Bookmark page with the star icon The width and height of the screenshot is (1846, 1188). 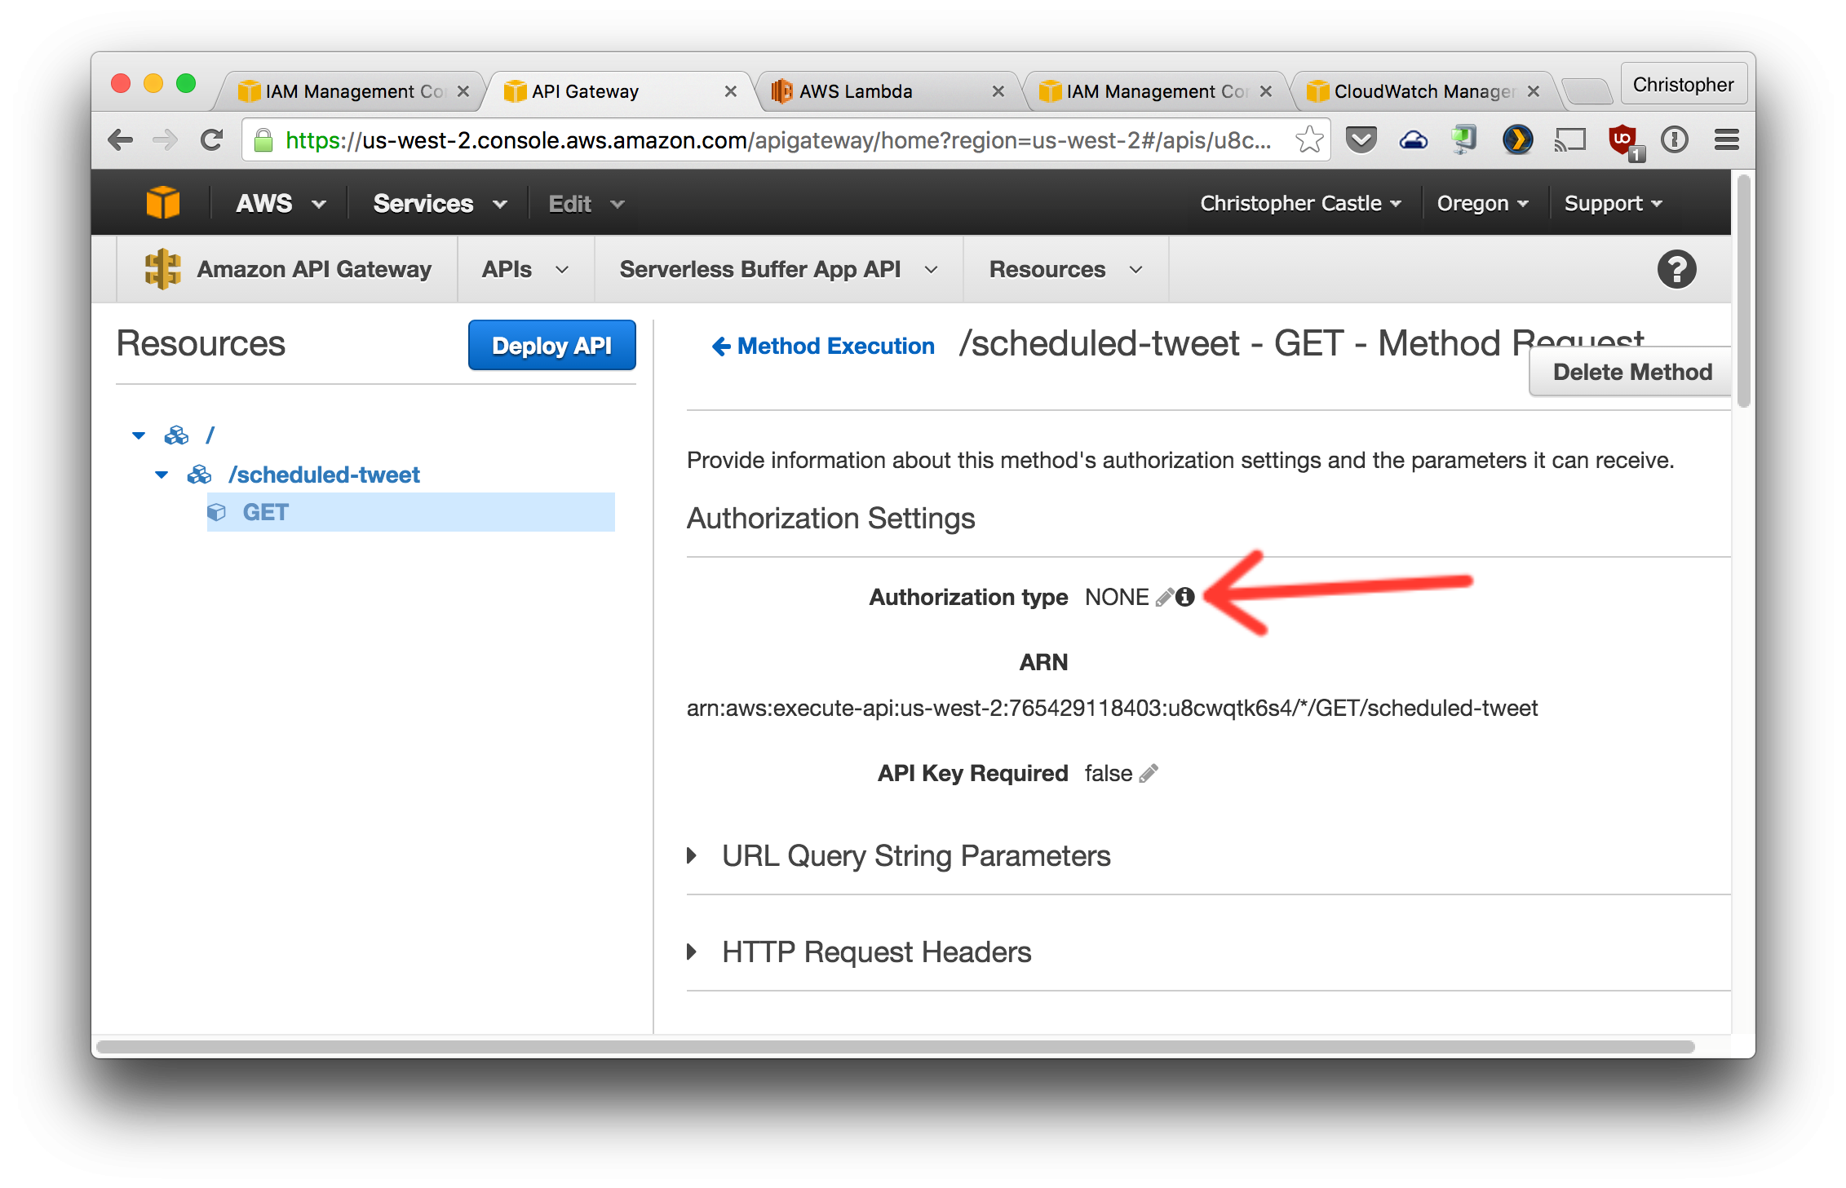point(1308,140)
